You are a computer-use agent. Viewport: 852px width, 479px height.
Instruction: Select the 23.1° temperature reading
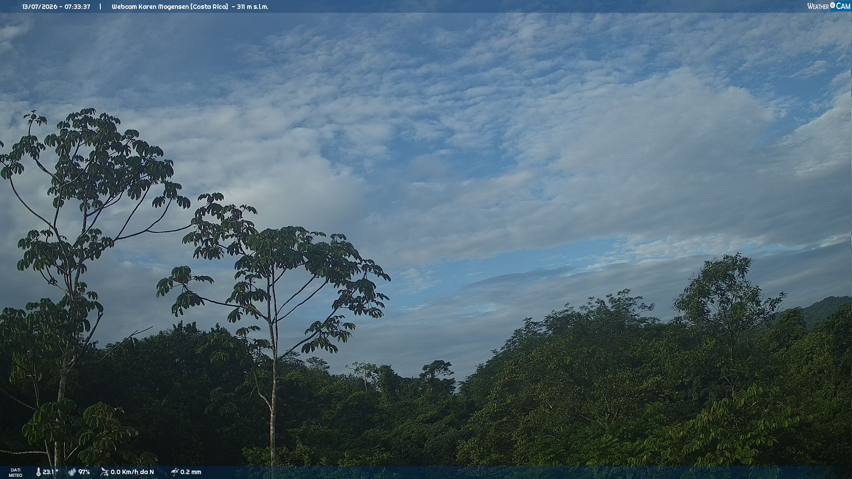coord(51,472)
